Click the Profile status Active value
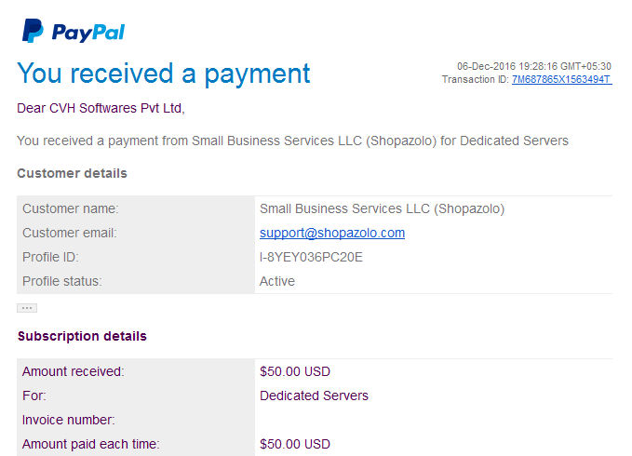 tap(277, 281)
